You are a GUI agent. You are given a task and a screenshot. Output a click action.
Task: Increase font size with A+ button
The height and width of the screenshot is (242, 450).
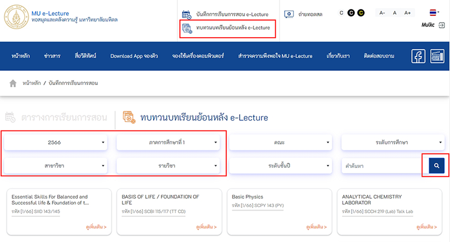tap(407, 13)
